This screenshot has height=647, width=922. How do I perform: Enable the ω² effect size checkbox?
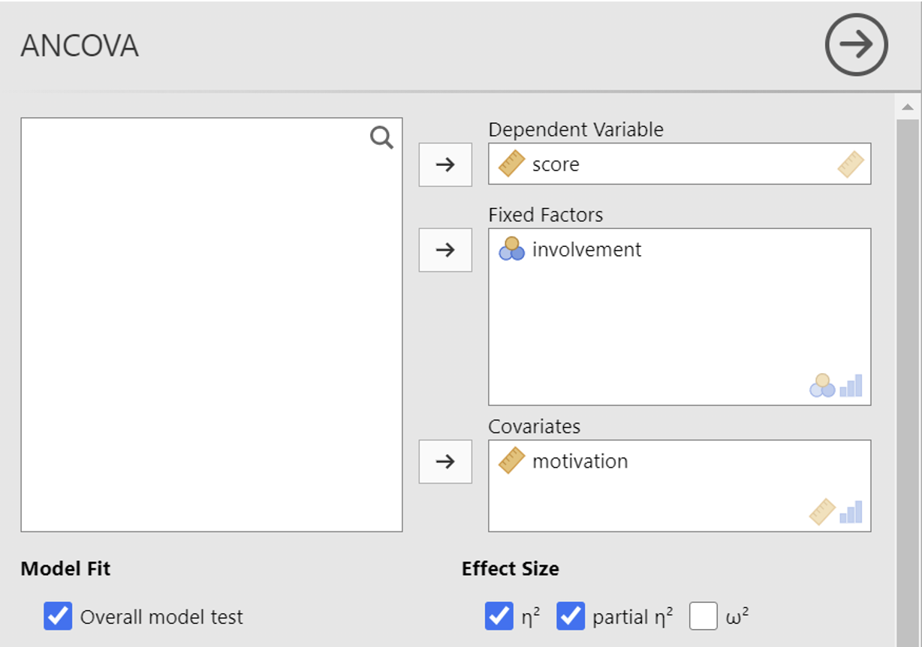click(704, 617)
